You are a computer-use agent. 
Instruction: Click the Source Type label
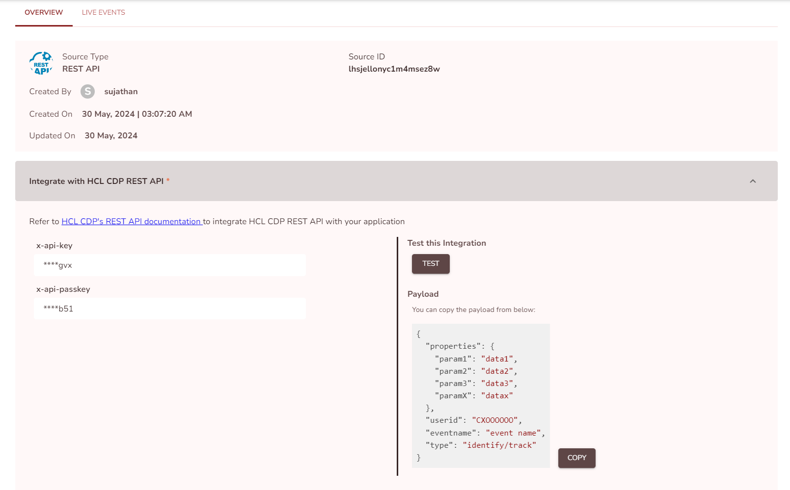pos(85,56)
